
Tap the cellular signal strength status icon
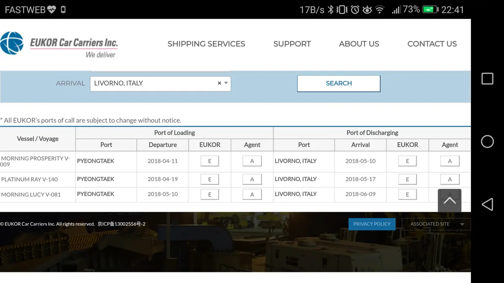(x=396, y=10)
